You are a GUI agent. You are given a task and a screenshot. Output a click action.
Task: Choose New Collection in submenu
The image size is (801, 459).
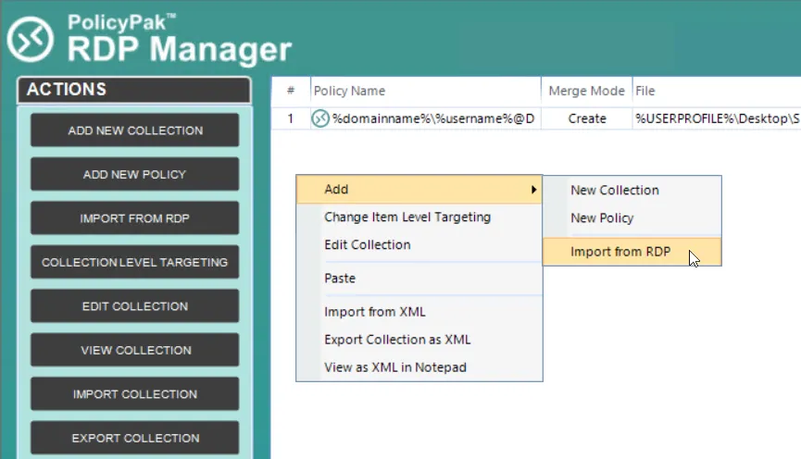(632, 190)
